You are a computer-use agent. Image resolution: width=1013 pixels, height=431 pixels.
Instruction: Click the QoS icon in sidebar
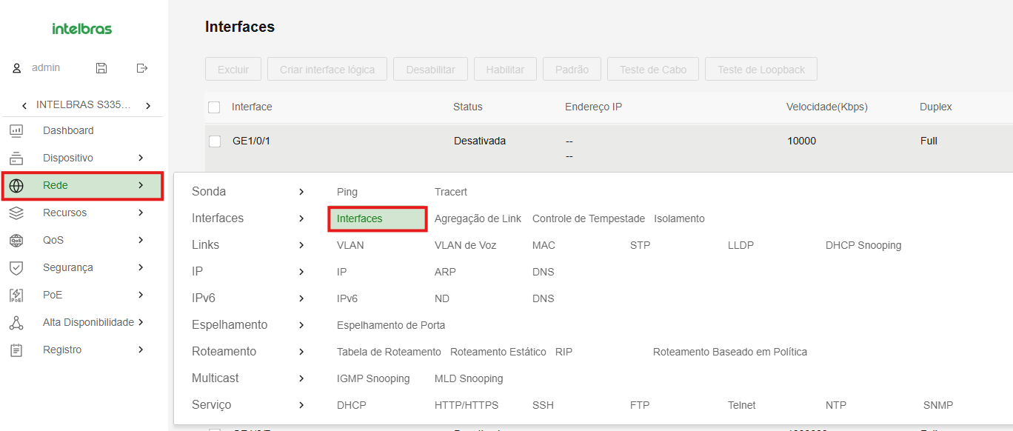coord(16,241)
